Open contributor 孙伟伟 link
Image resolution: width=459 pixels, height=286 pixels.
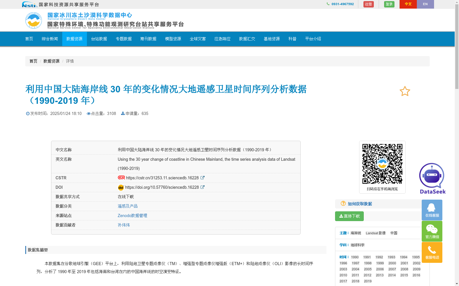click(x=124, y=225)
